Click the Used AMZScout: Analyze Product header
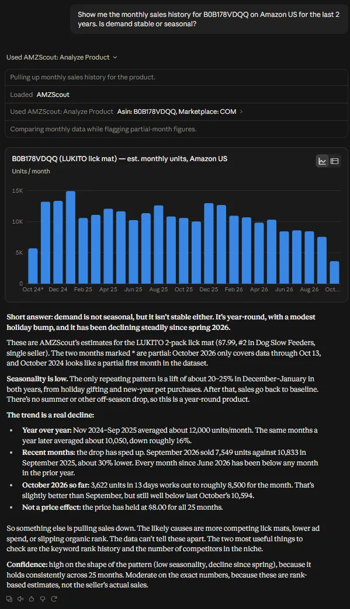Screen dimensions: 350x609 pyautogui.click(x=62, y=57)
